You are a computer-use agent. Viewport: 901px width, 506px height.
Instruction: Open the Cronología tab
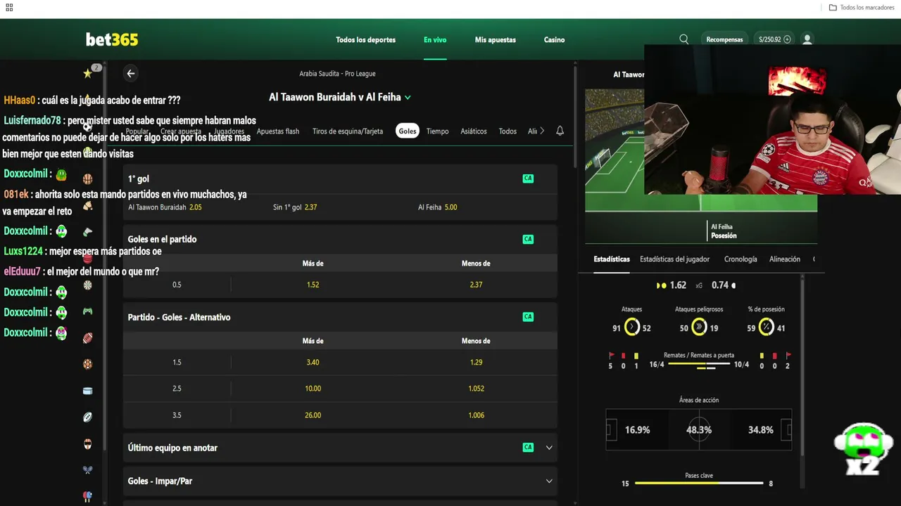[741, 259]
